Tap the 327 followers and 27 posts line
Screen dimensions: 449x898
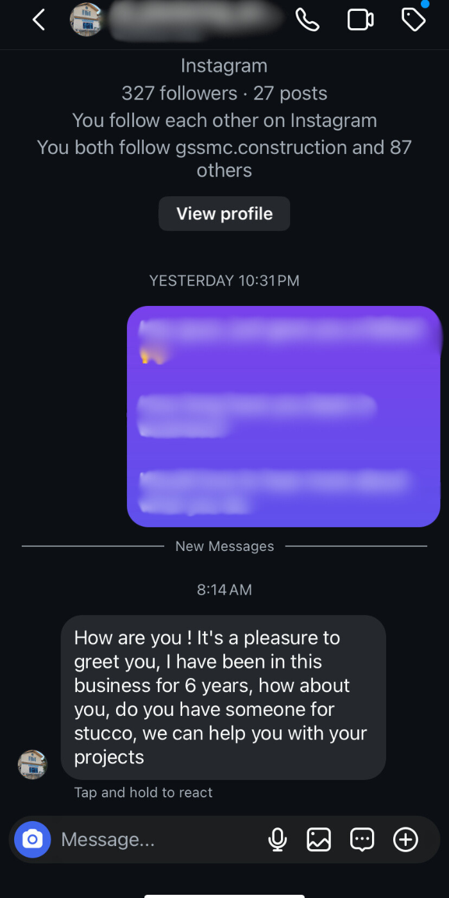point(224,94)
